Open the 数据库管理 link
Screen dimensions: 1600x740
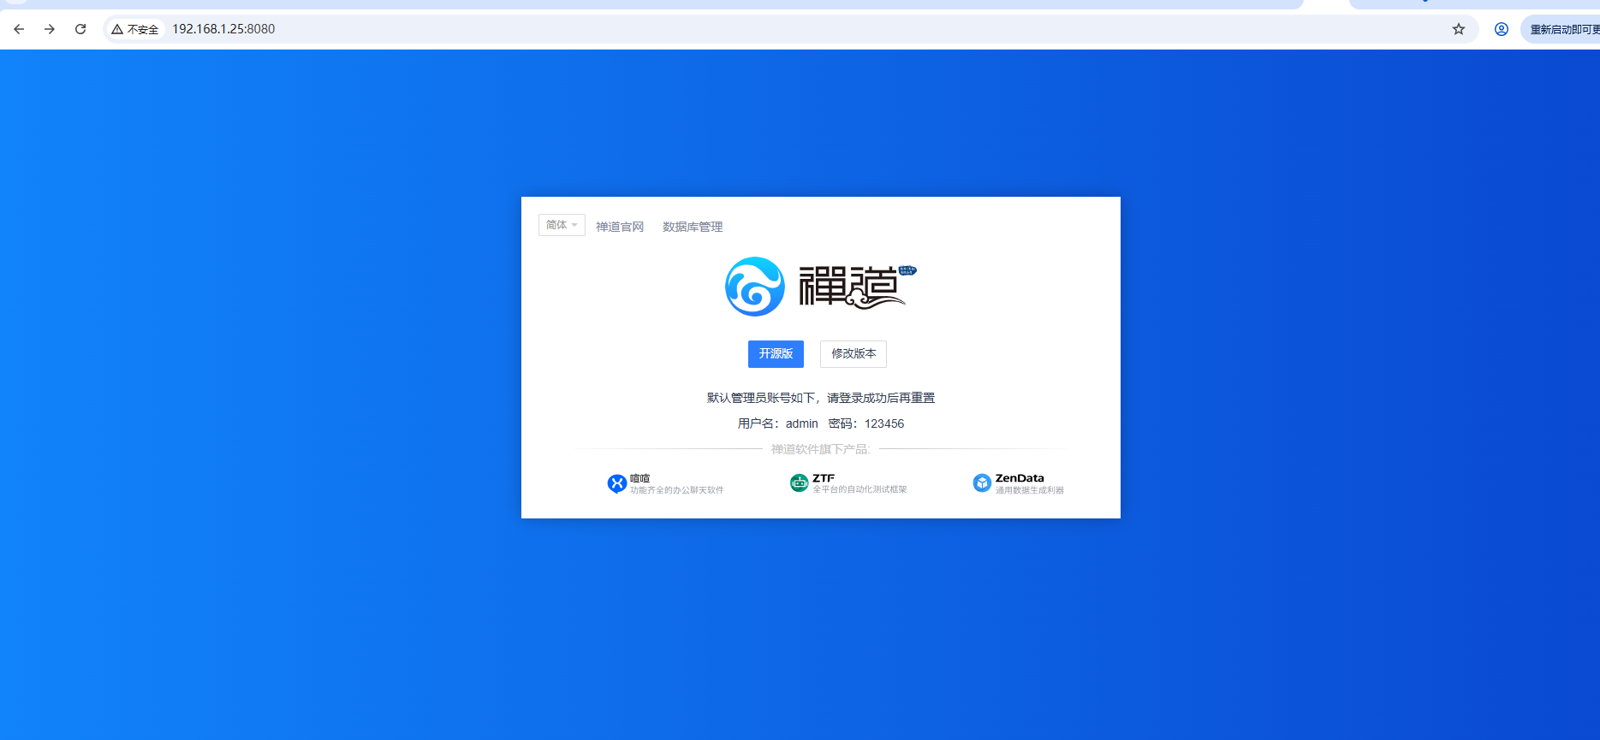coord(693,227)
